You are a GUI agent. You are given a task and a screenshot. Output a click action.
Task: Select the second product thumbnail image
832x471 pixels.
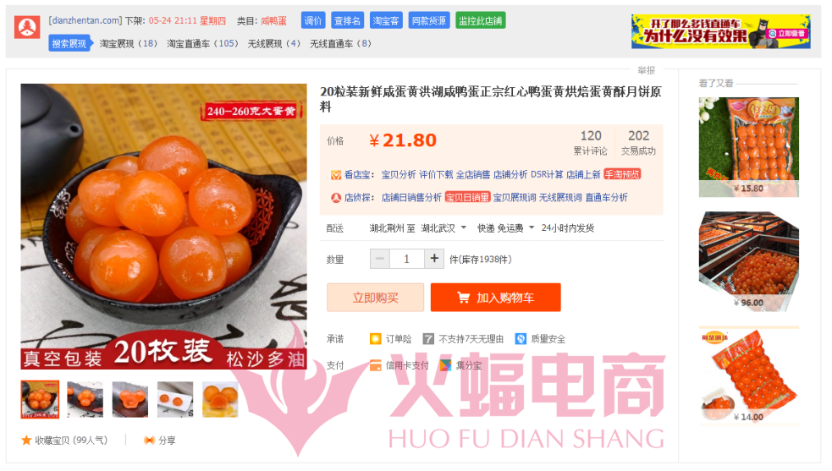[85, 399]
